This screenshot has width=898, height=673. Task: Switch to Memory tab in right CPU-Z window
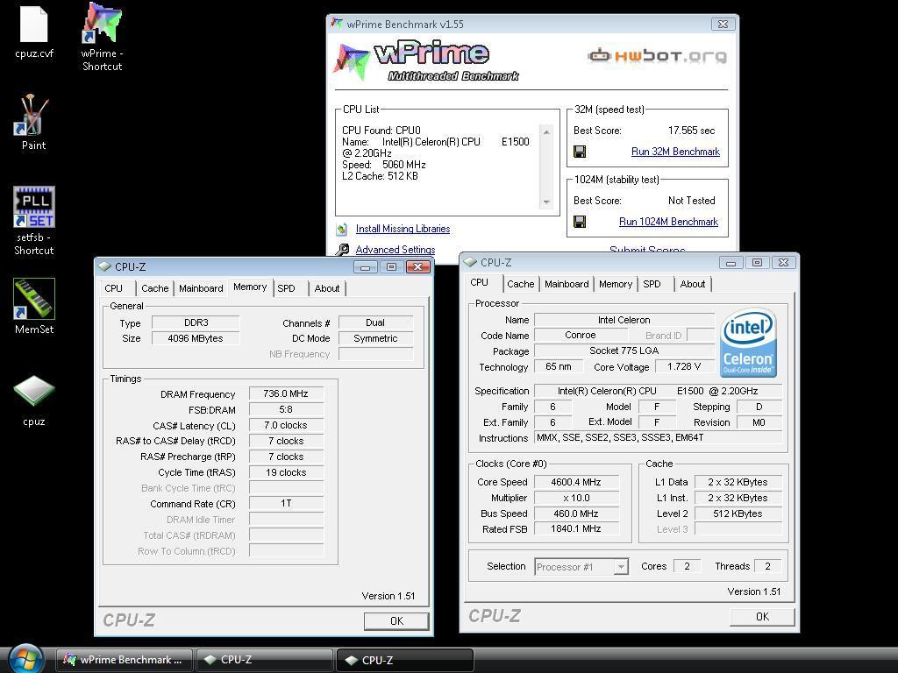(616, 284)
